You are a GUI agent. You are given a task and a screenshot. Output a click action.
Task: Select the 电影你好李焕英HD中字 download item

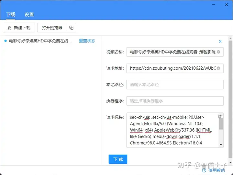click(x=40, y=41)
